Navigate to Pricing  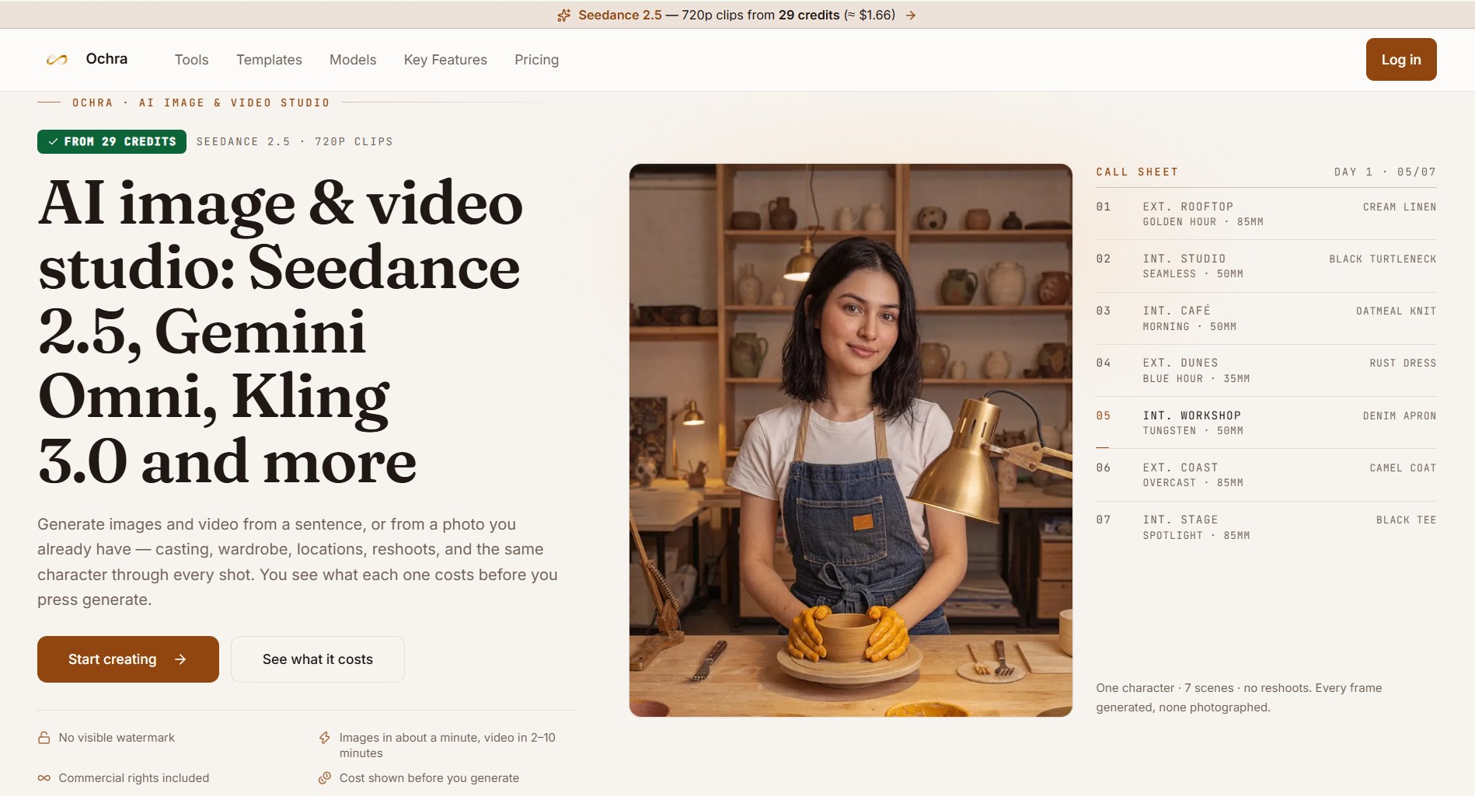536,60
